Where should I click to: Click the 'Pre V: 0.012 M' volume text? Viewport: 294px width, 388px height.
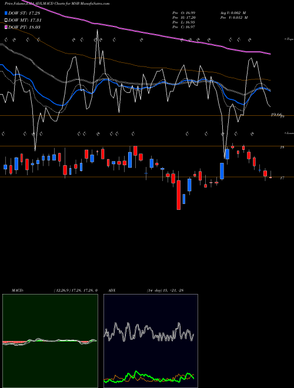(234, 17)
